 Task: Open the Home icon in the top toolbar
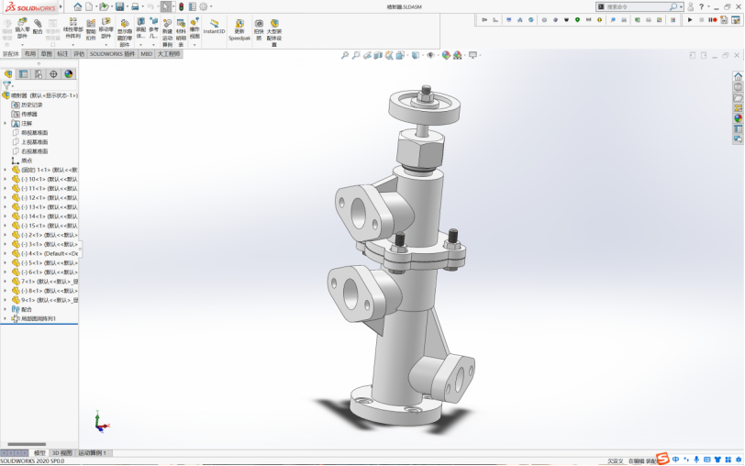pos(78,6)
